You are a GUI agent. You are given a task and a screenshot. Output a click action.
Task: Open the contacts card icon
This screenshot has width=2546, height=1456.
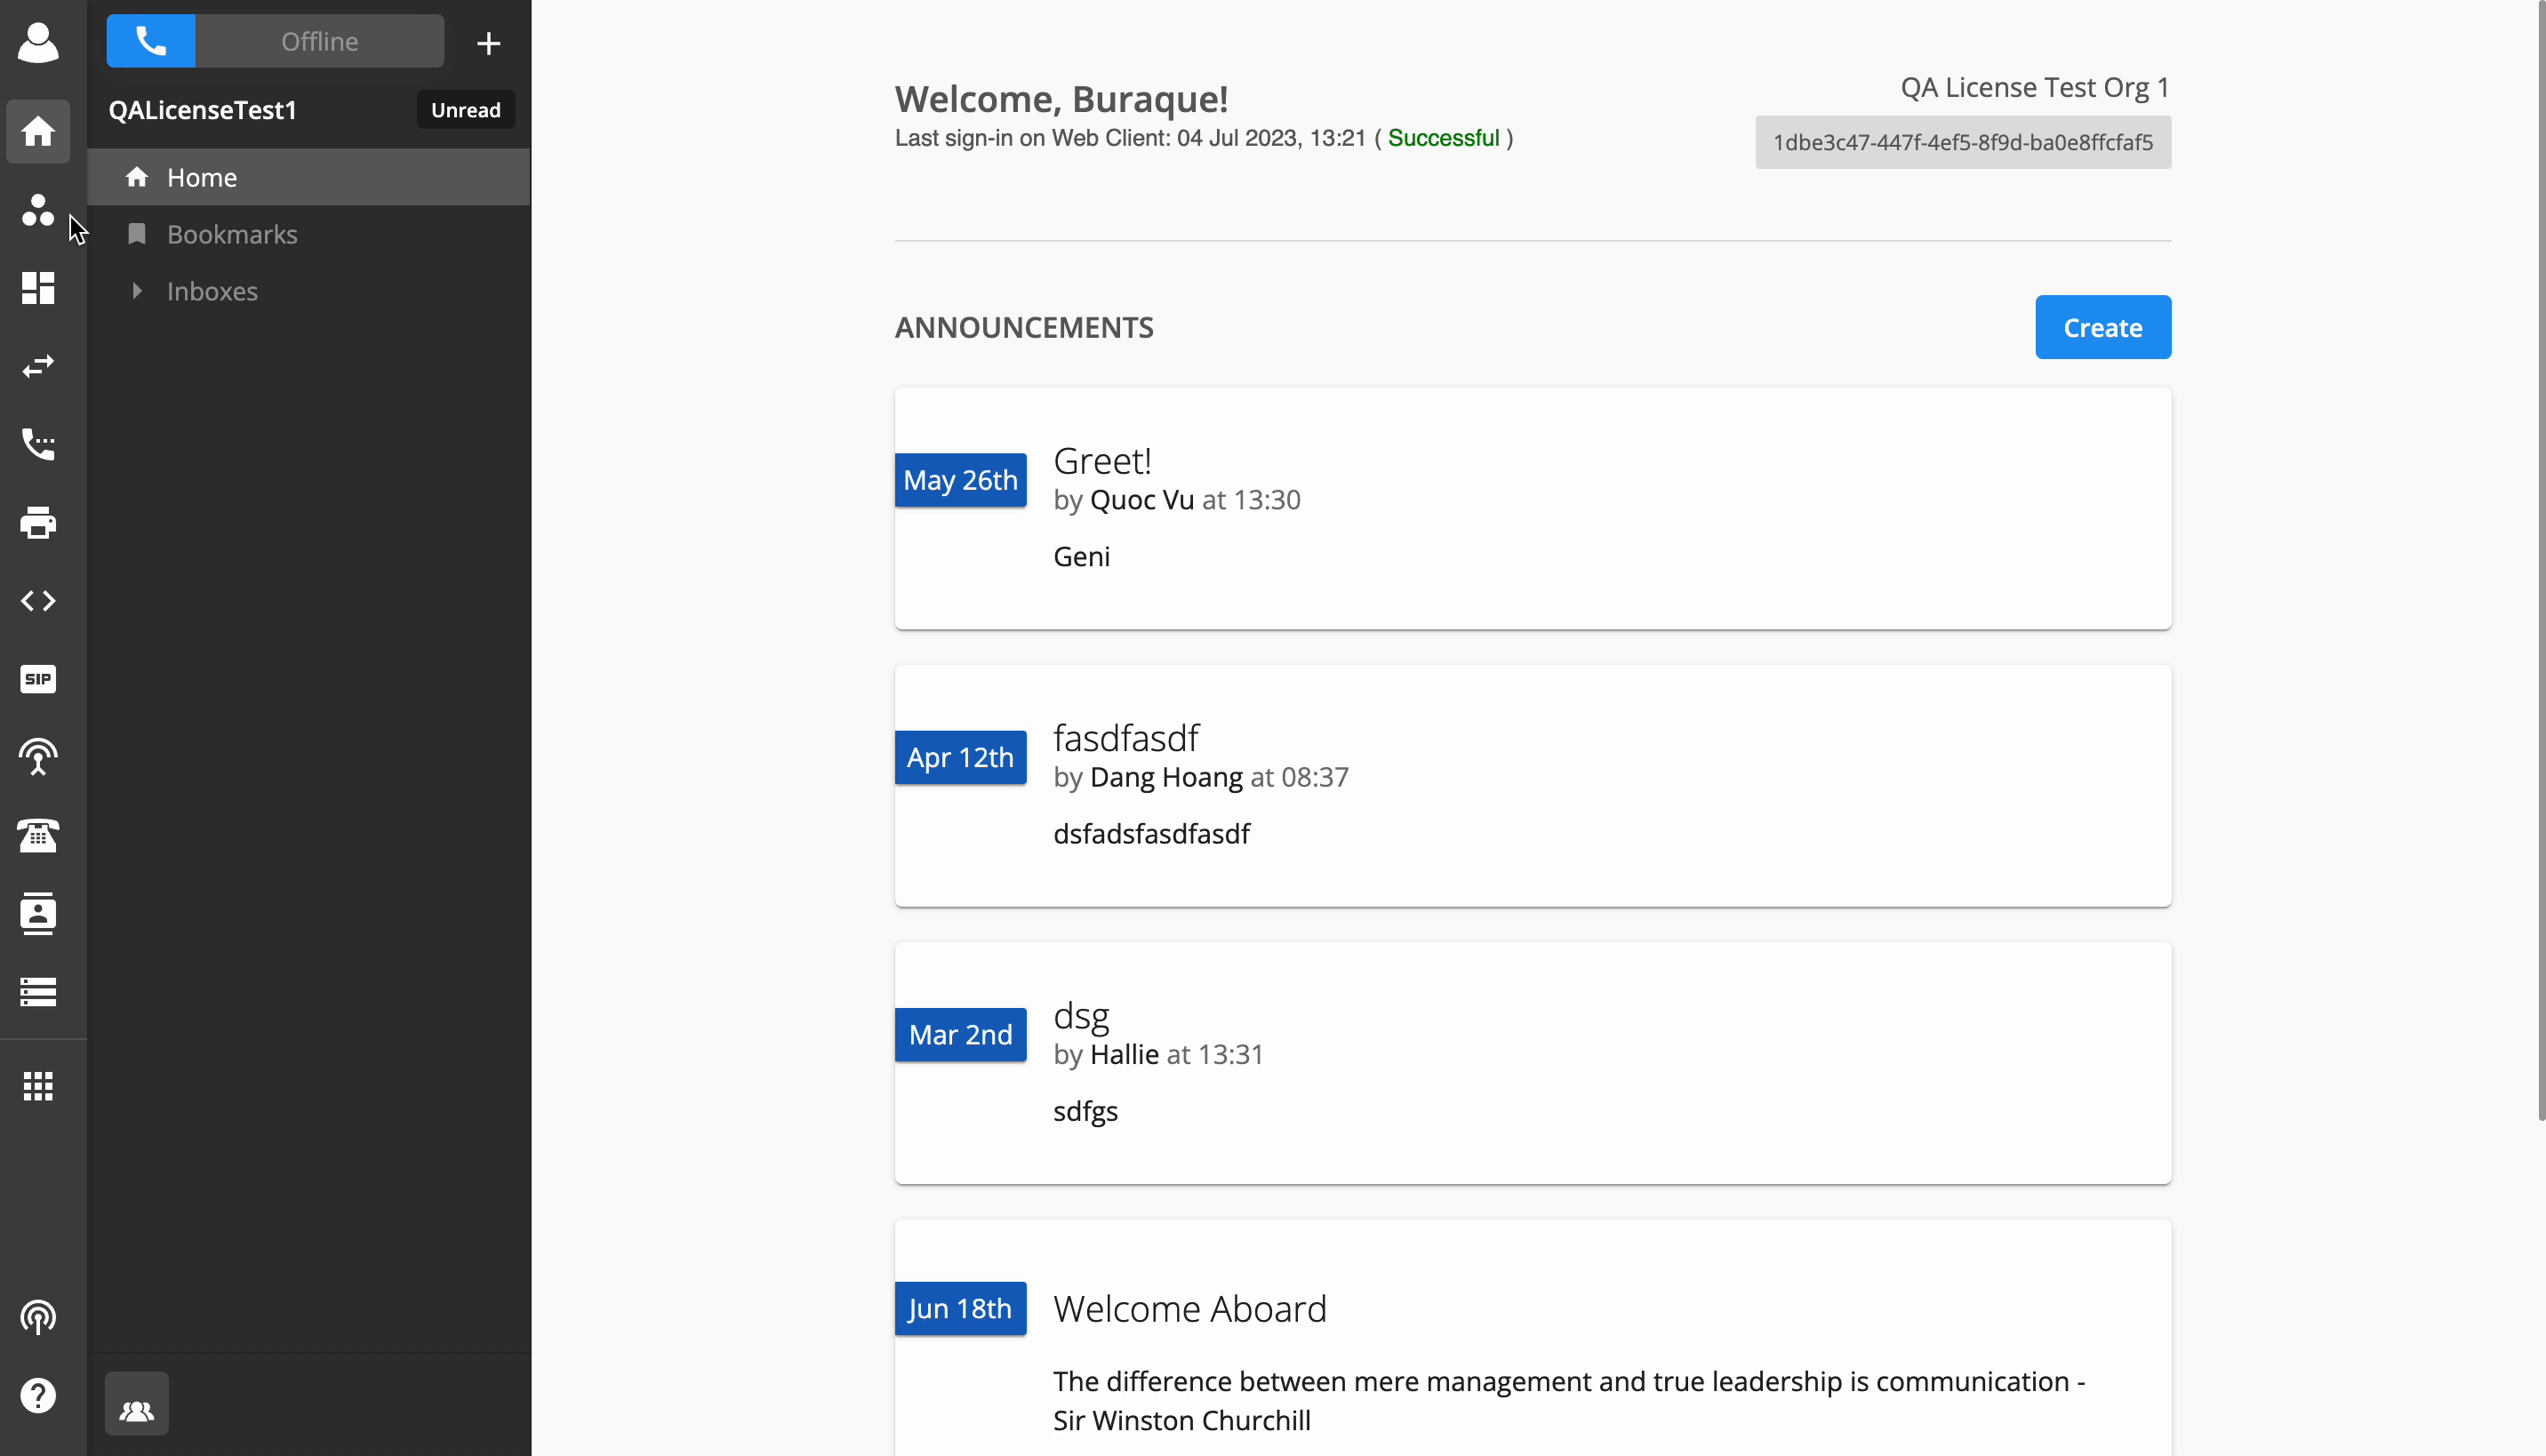(x=38, y=913)
